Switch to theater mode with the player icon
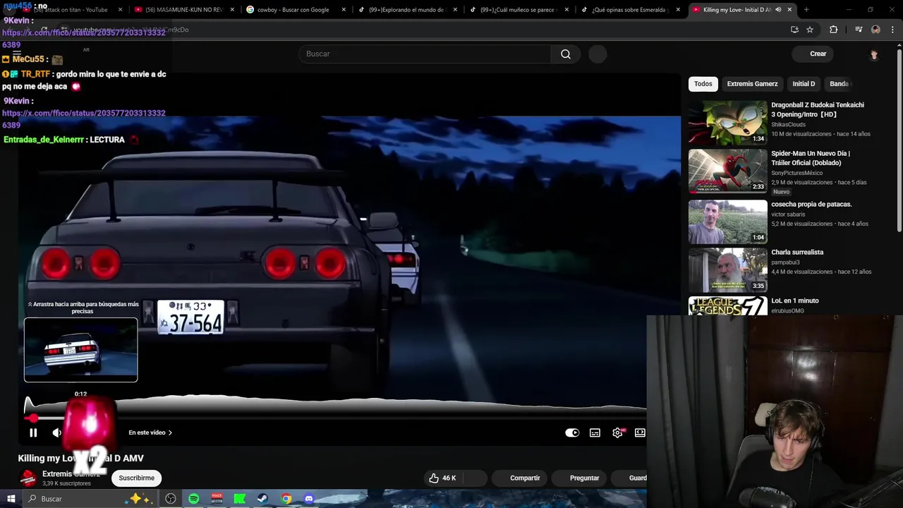Image resolution: width=903 pixels, height=508 pixels. 640,433
